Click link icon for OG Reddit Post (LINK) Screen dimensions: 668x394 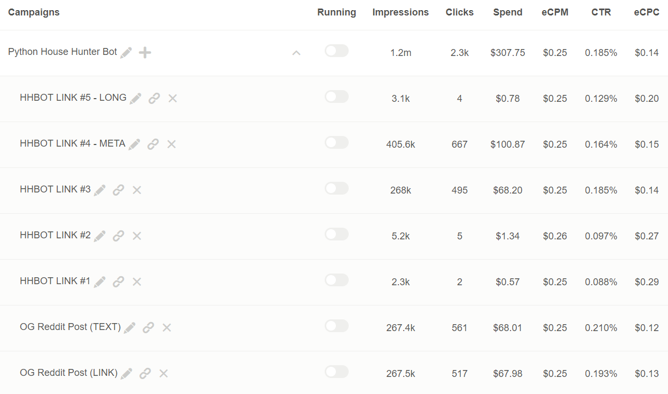pyautogui.click(x=145, y=373)
